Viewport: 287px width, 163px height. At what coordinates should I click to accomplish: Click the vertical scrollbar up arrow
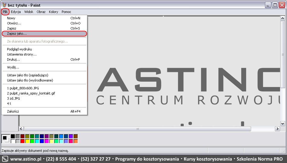(x=282, y=18)
